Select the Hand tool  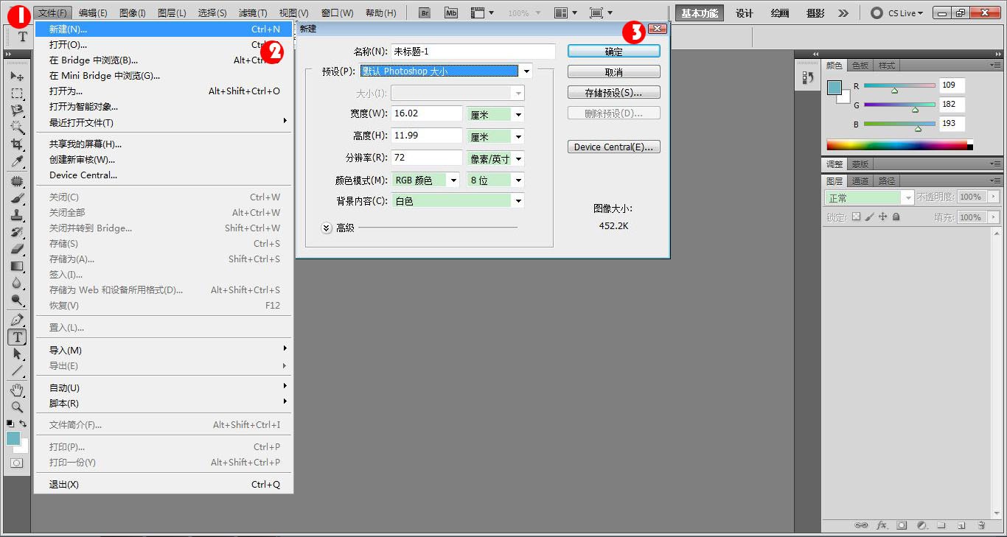point(17,390)
